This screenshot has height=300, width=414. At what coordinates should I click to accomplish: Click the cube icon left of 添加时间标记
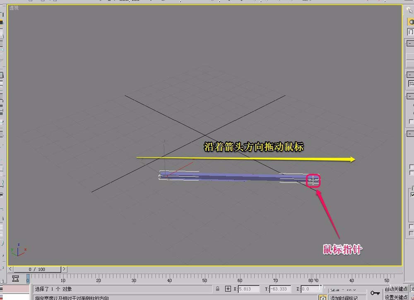coord(323,298)
